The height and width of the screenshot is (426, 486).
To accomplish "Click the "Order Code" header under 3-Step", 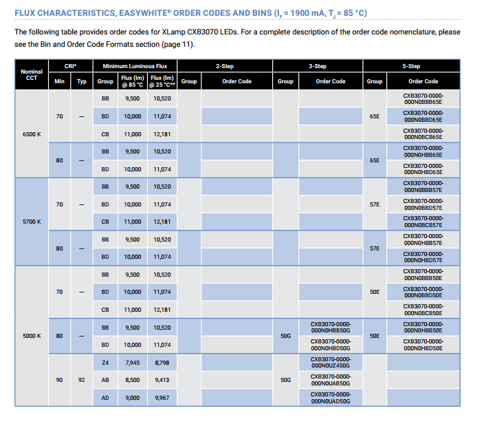I will click(331, 81).
